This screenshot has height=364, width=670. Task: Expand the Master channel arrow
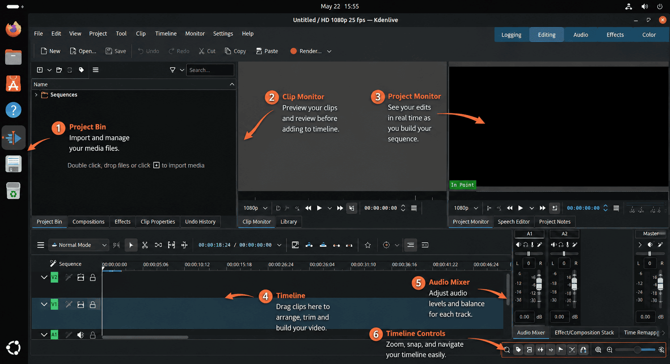(x=640, y=245)
